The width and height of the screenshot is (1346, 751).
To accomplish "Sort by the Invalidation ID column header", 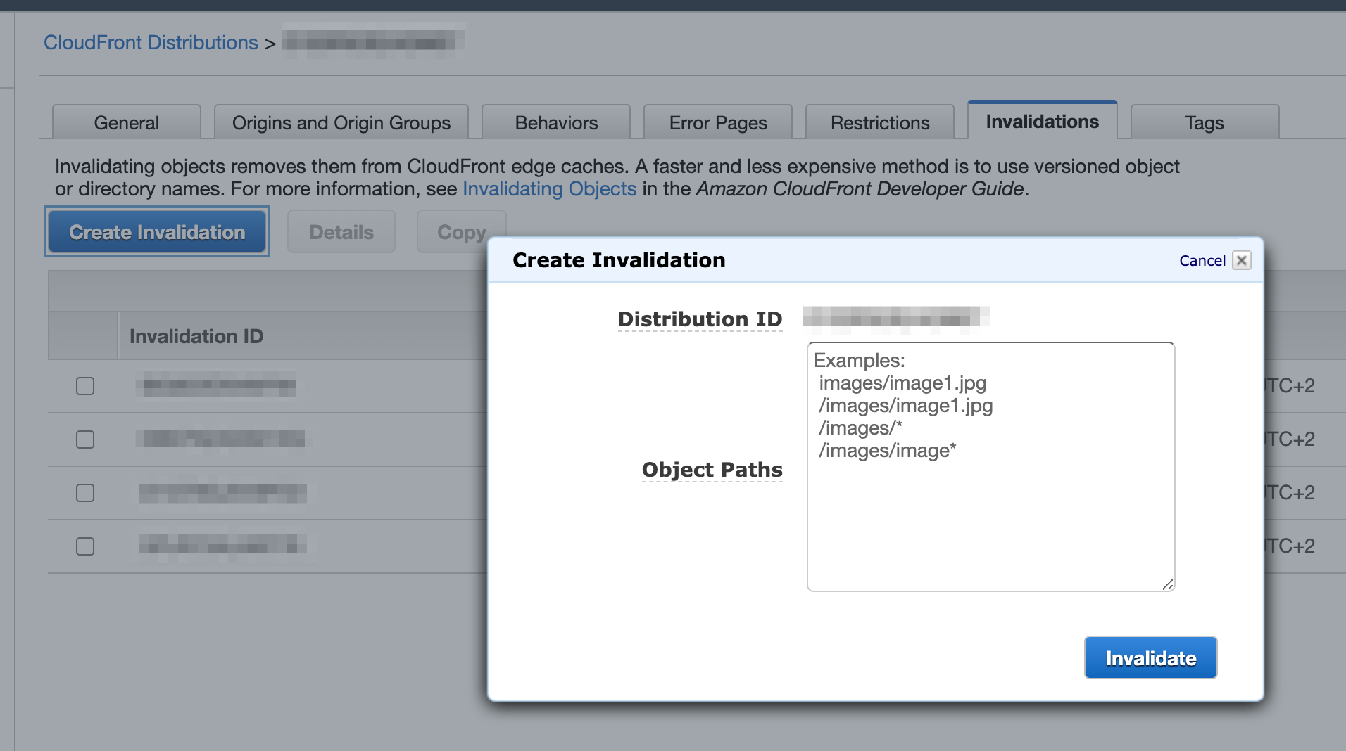I will coord(196,336).
